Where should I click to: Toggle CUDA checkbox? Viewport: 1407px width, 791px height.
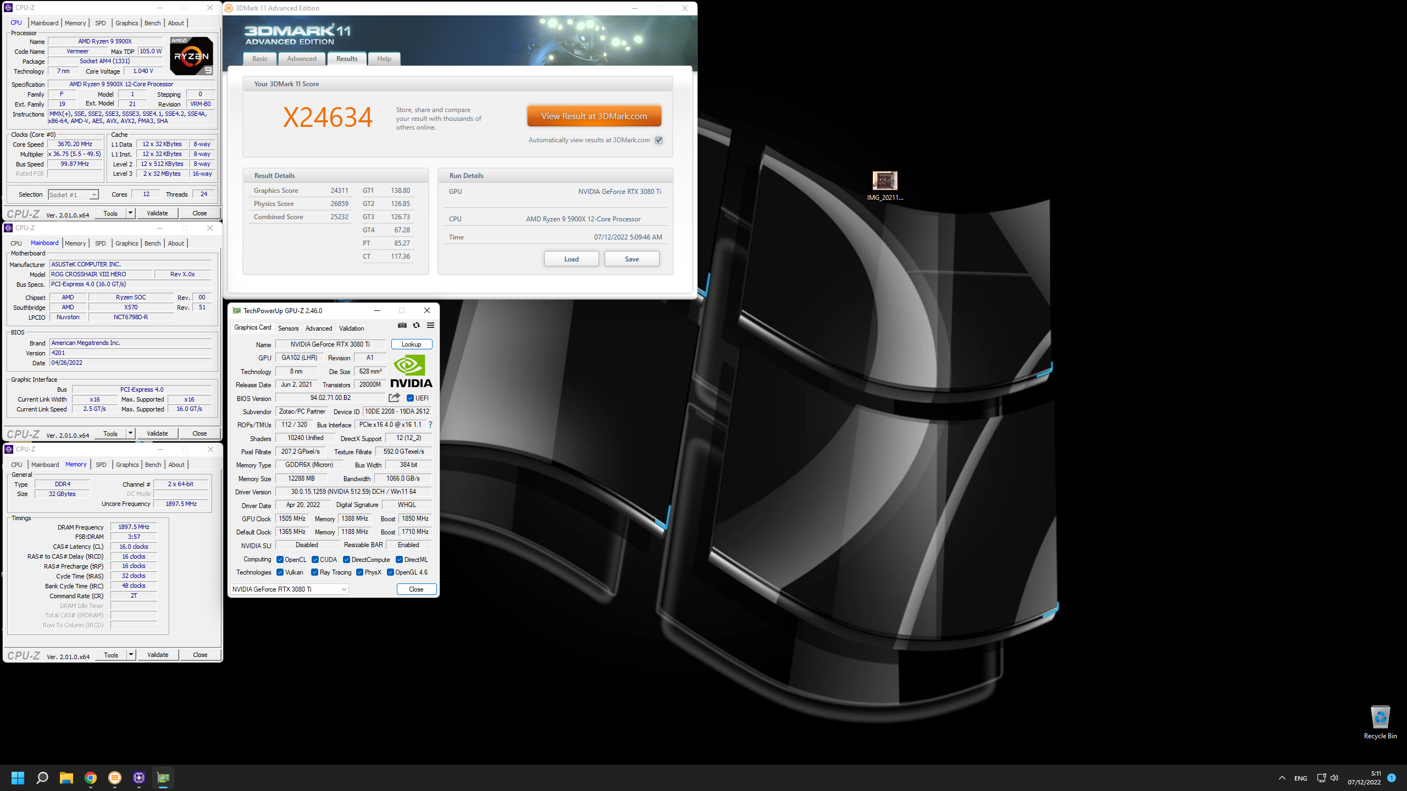[x=315, y=560]
